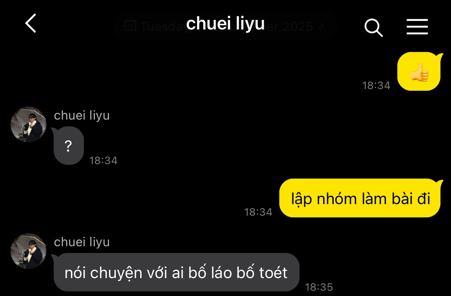
Task: Open avatar beside the "nói chuyện" message
Action: click(x=28, y=251)
